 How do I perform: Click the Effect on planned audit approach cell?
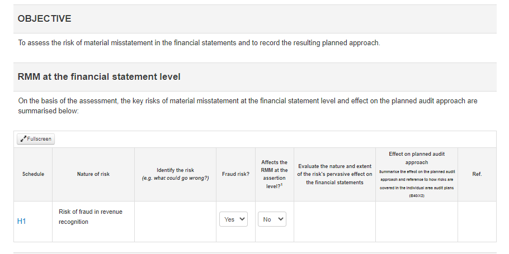[x=417, y=222]
